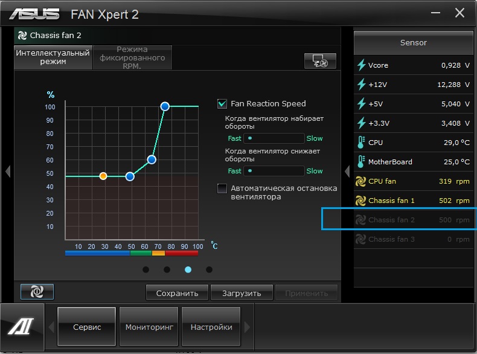Click the +5V lightning bolt icon
Screen dimensions: 477x354
pos(361,104)
